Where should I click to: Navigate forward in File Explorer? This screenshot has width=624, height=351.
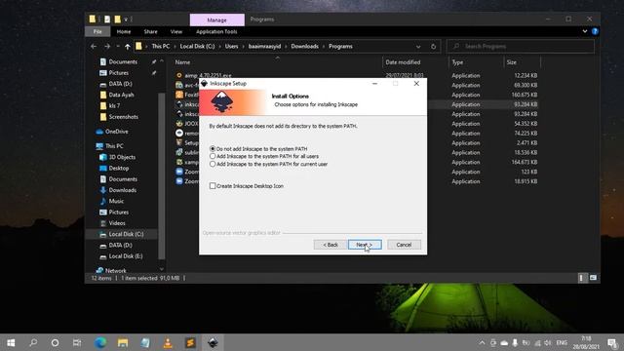pyautogui.click(x=107, y=46)
